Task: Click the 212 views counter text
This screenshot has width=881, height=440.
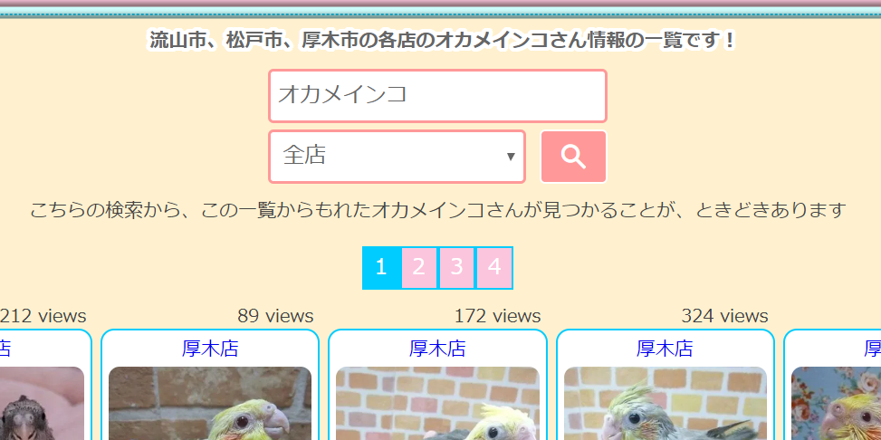Action: (x=43, y=316)
